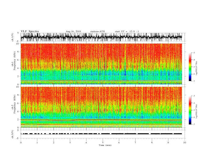208x160 pixels.
Task: Click the time axis tick label "2"
Action: click(54, 142)
